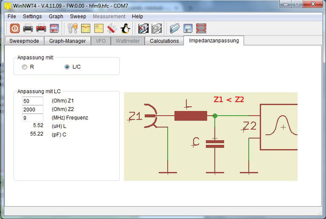Click the red power/exit toolbar icon
This screenshot has height=219, width=326.
click(15, 28)
